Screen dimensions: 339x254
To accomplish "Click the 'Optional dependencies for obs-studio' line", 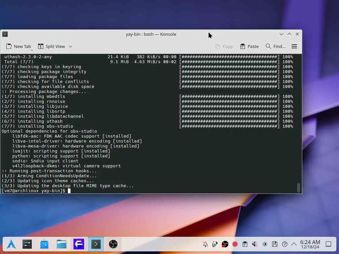I will pyautogui.click(x=49, y=131).
